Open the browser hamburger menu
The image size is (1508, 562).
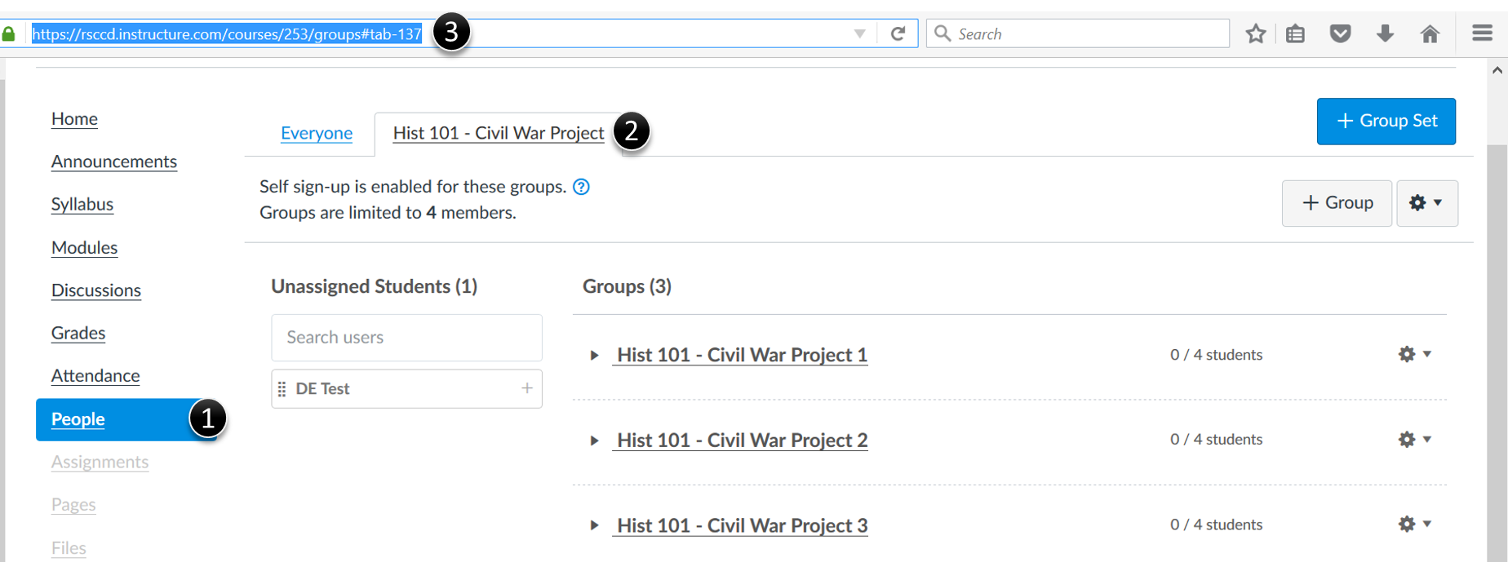pos(1482,33)
